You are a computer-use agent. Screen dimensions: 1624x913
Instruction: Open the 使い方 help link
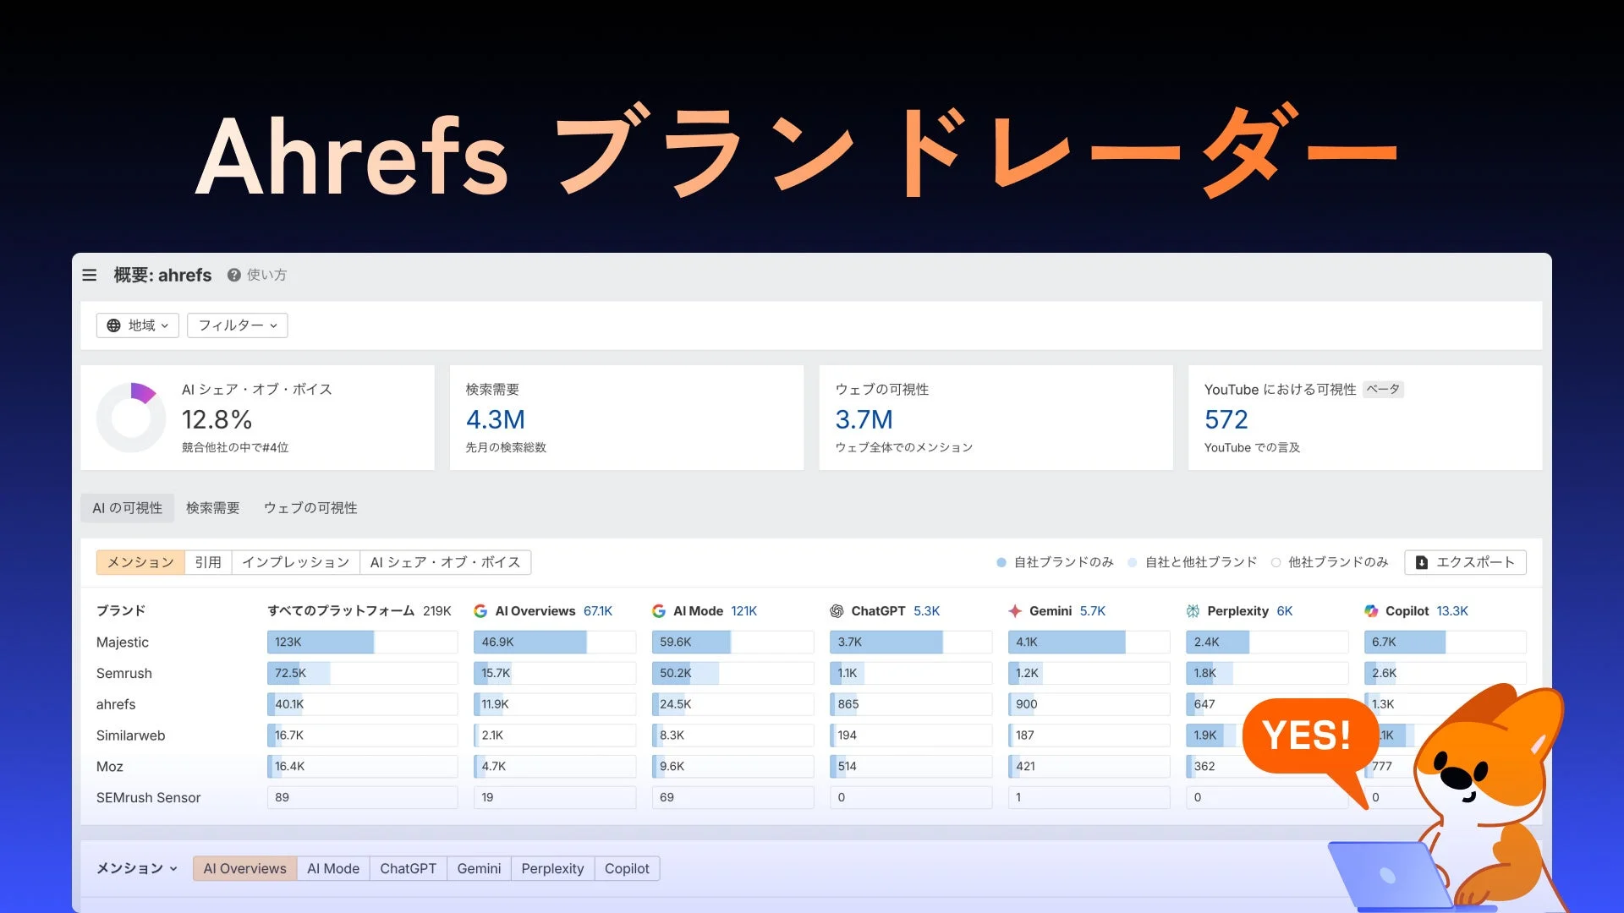(x=266, y=275)
